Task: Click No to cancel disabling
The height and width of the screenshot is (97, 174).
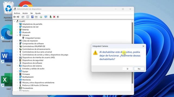Action: (x=139, y=69)
